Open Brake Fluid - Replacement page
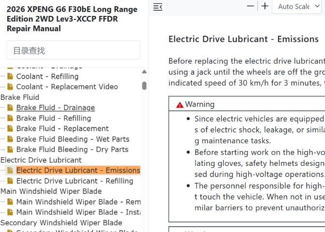325x232 pixels. [x=62, y=128]
